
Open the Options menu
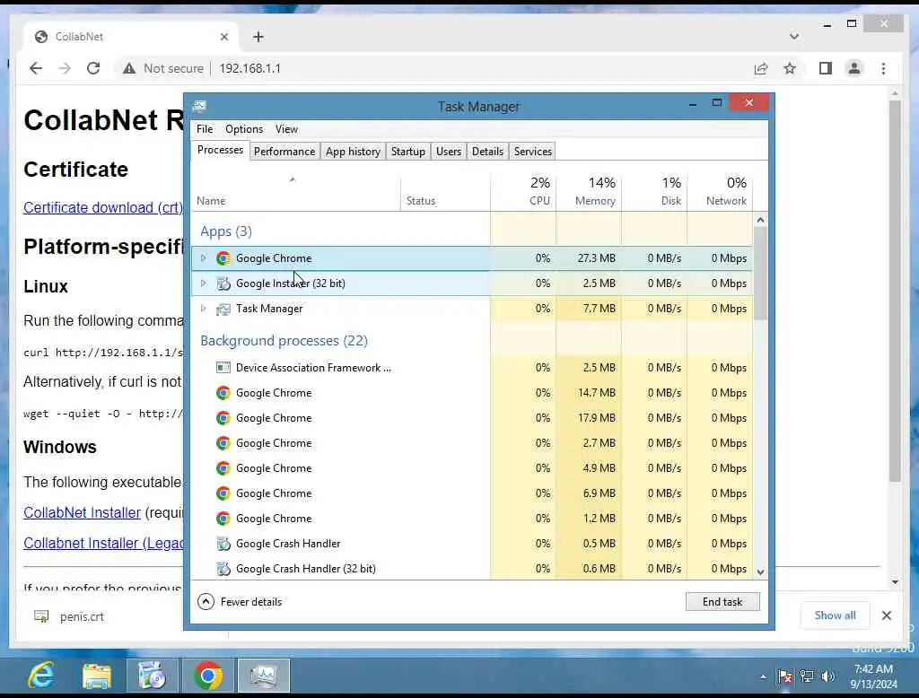coord(244,129)
